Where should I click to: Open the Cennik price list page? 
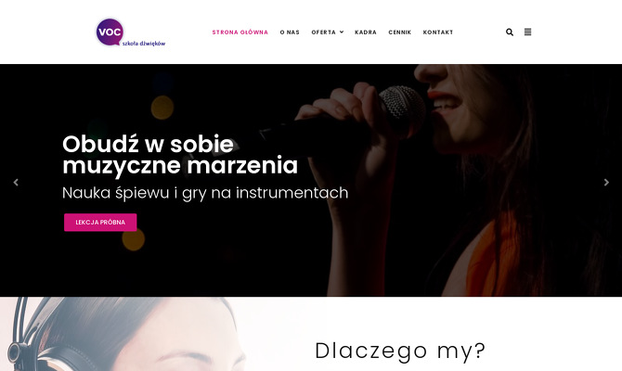(x=399, y=32)
